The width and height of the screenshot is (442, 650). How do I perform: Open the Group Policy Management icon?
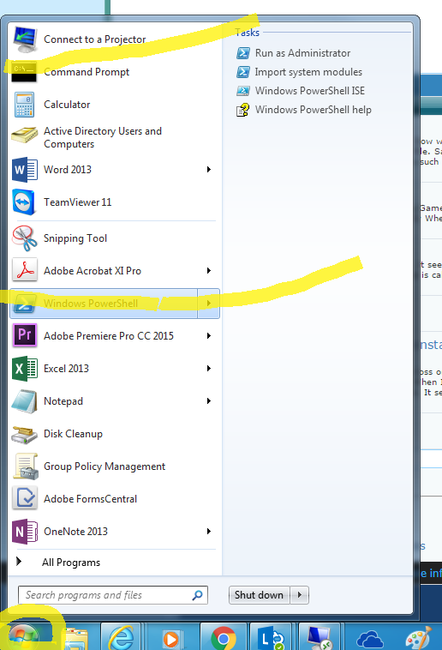pyautogui.click(x=26, y=466)
